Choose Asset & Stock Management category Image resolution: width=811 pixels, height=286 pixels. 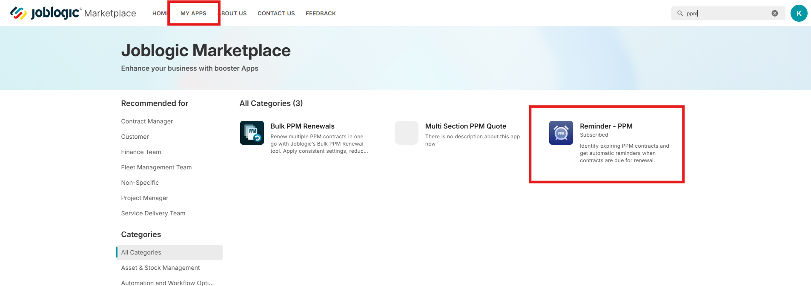160,268
